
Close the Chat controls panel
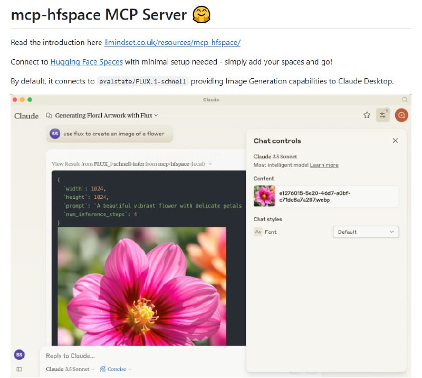click(395, 141)
